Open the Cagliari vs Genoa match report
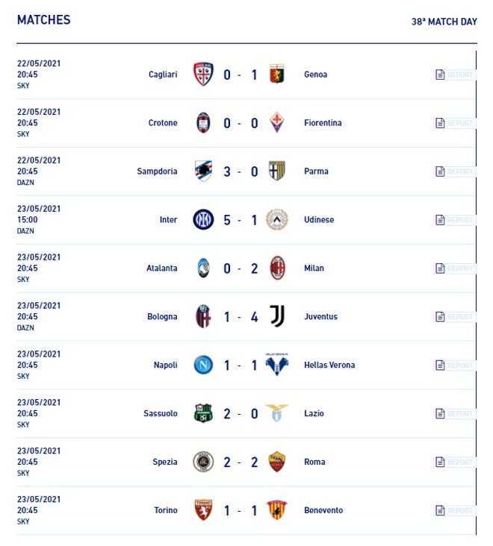 (x=455, y=75)
